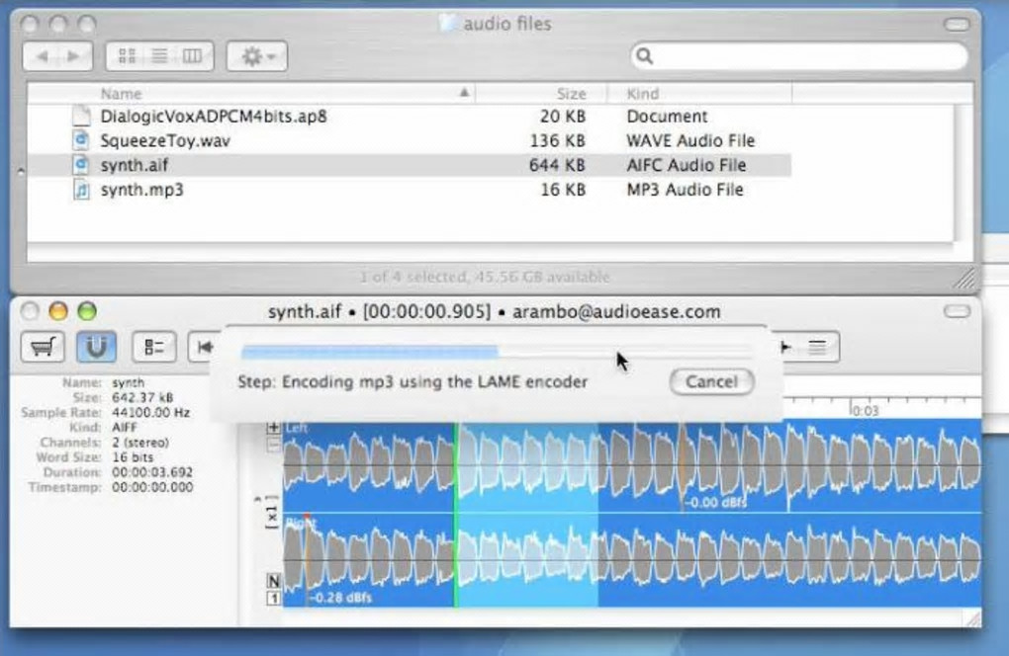Viewport: 1009px width, 656px height.
Task: Click the [x1] vertical zoom indicator
Action: tap(272, 514)
